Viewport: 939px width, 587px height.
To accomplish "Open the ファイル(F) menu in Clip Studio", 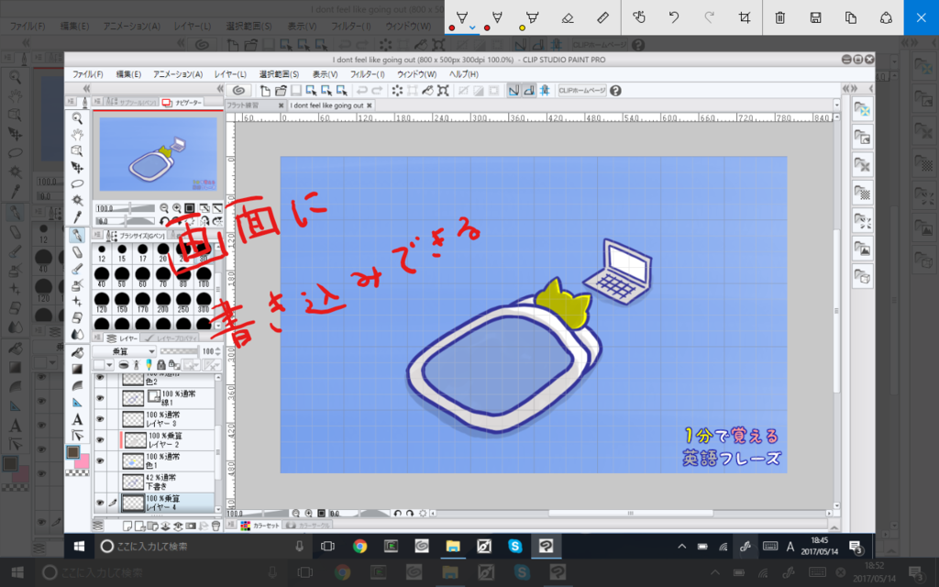I will 88,74.
